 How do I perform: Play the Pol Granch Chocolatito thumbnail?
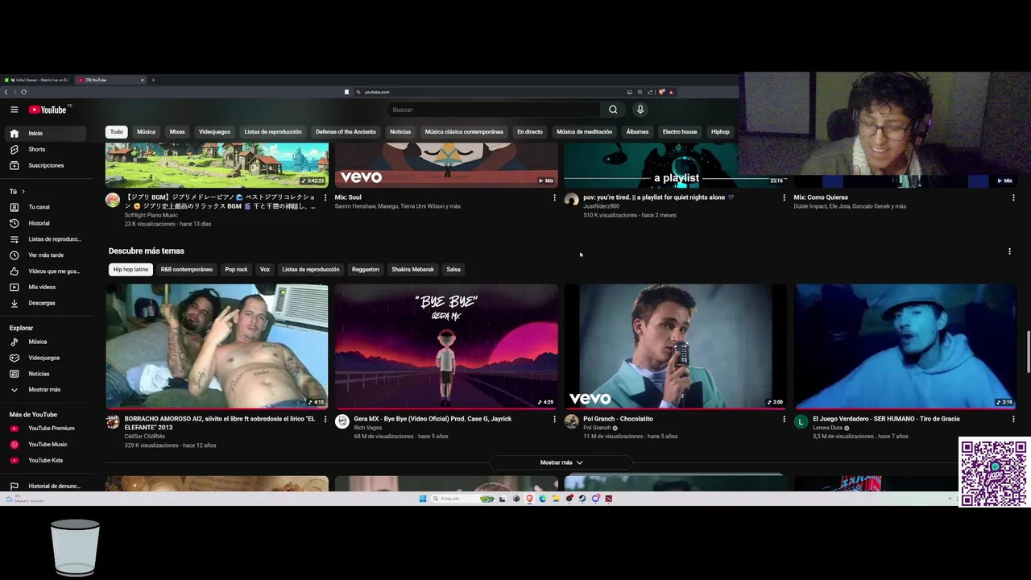675,346
